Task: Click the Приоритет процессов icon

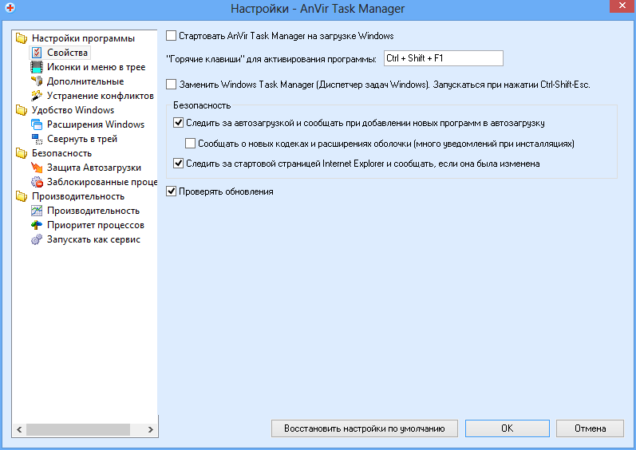Action: coord(37,225)
